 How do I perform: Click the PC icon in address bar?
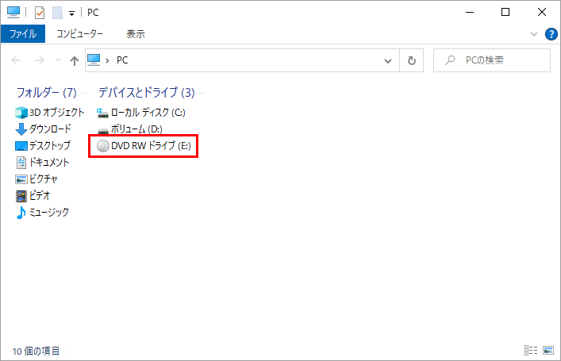click(94, 60)
